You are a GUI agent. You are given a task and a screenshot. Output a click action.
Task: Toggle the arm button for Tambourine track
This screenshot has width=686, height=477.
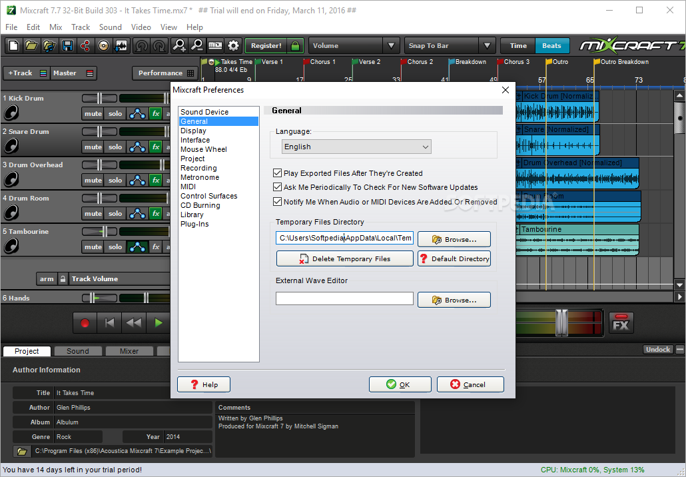coord(47,278)
